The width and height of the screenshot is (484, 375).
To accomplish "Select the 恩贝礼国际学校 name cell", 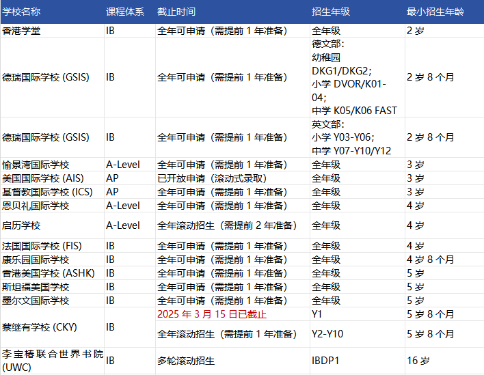I will click(x=52, y=206).
